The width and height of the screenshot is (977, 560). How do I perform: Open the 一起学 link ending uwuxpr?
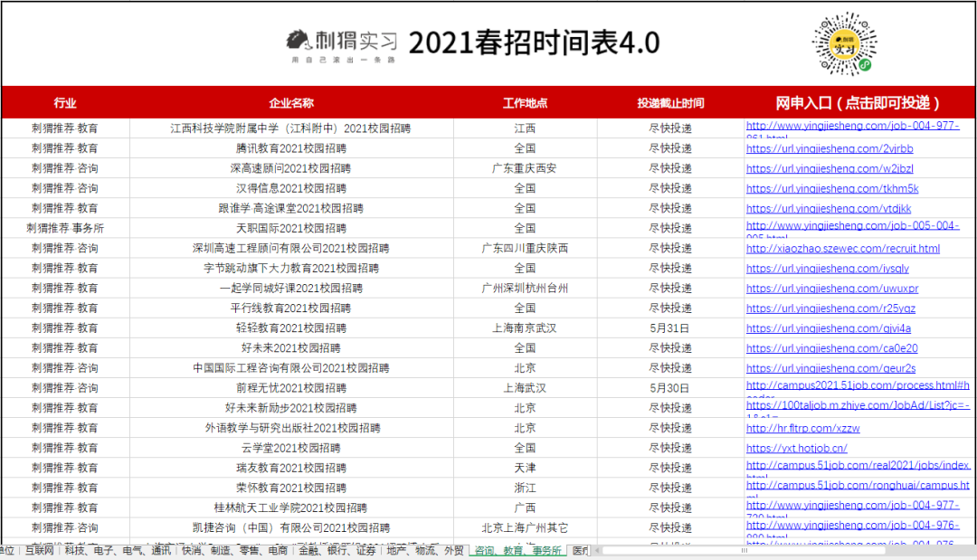click(832, 289)
